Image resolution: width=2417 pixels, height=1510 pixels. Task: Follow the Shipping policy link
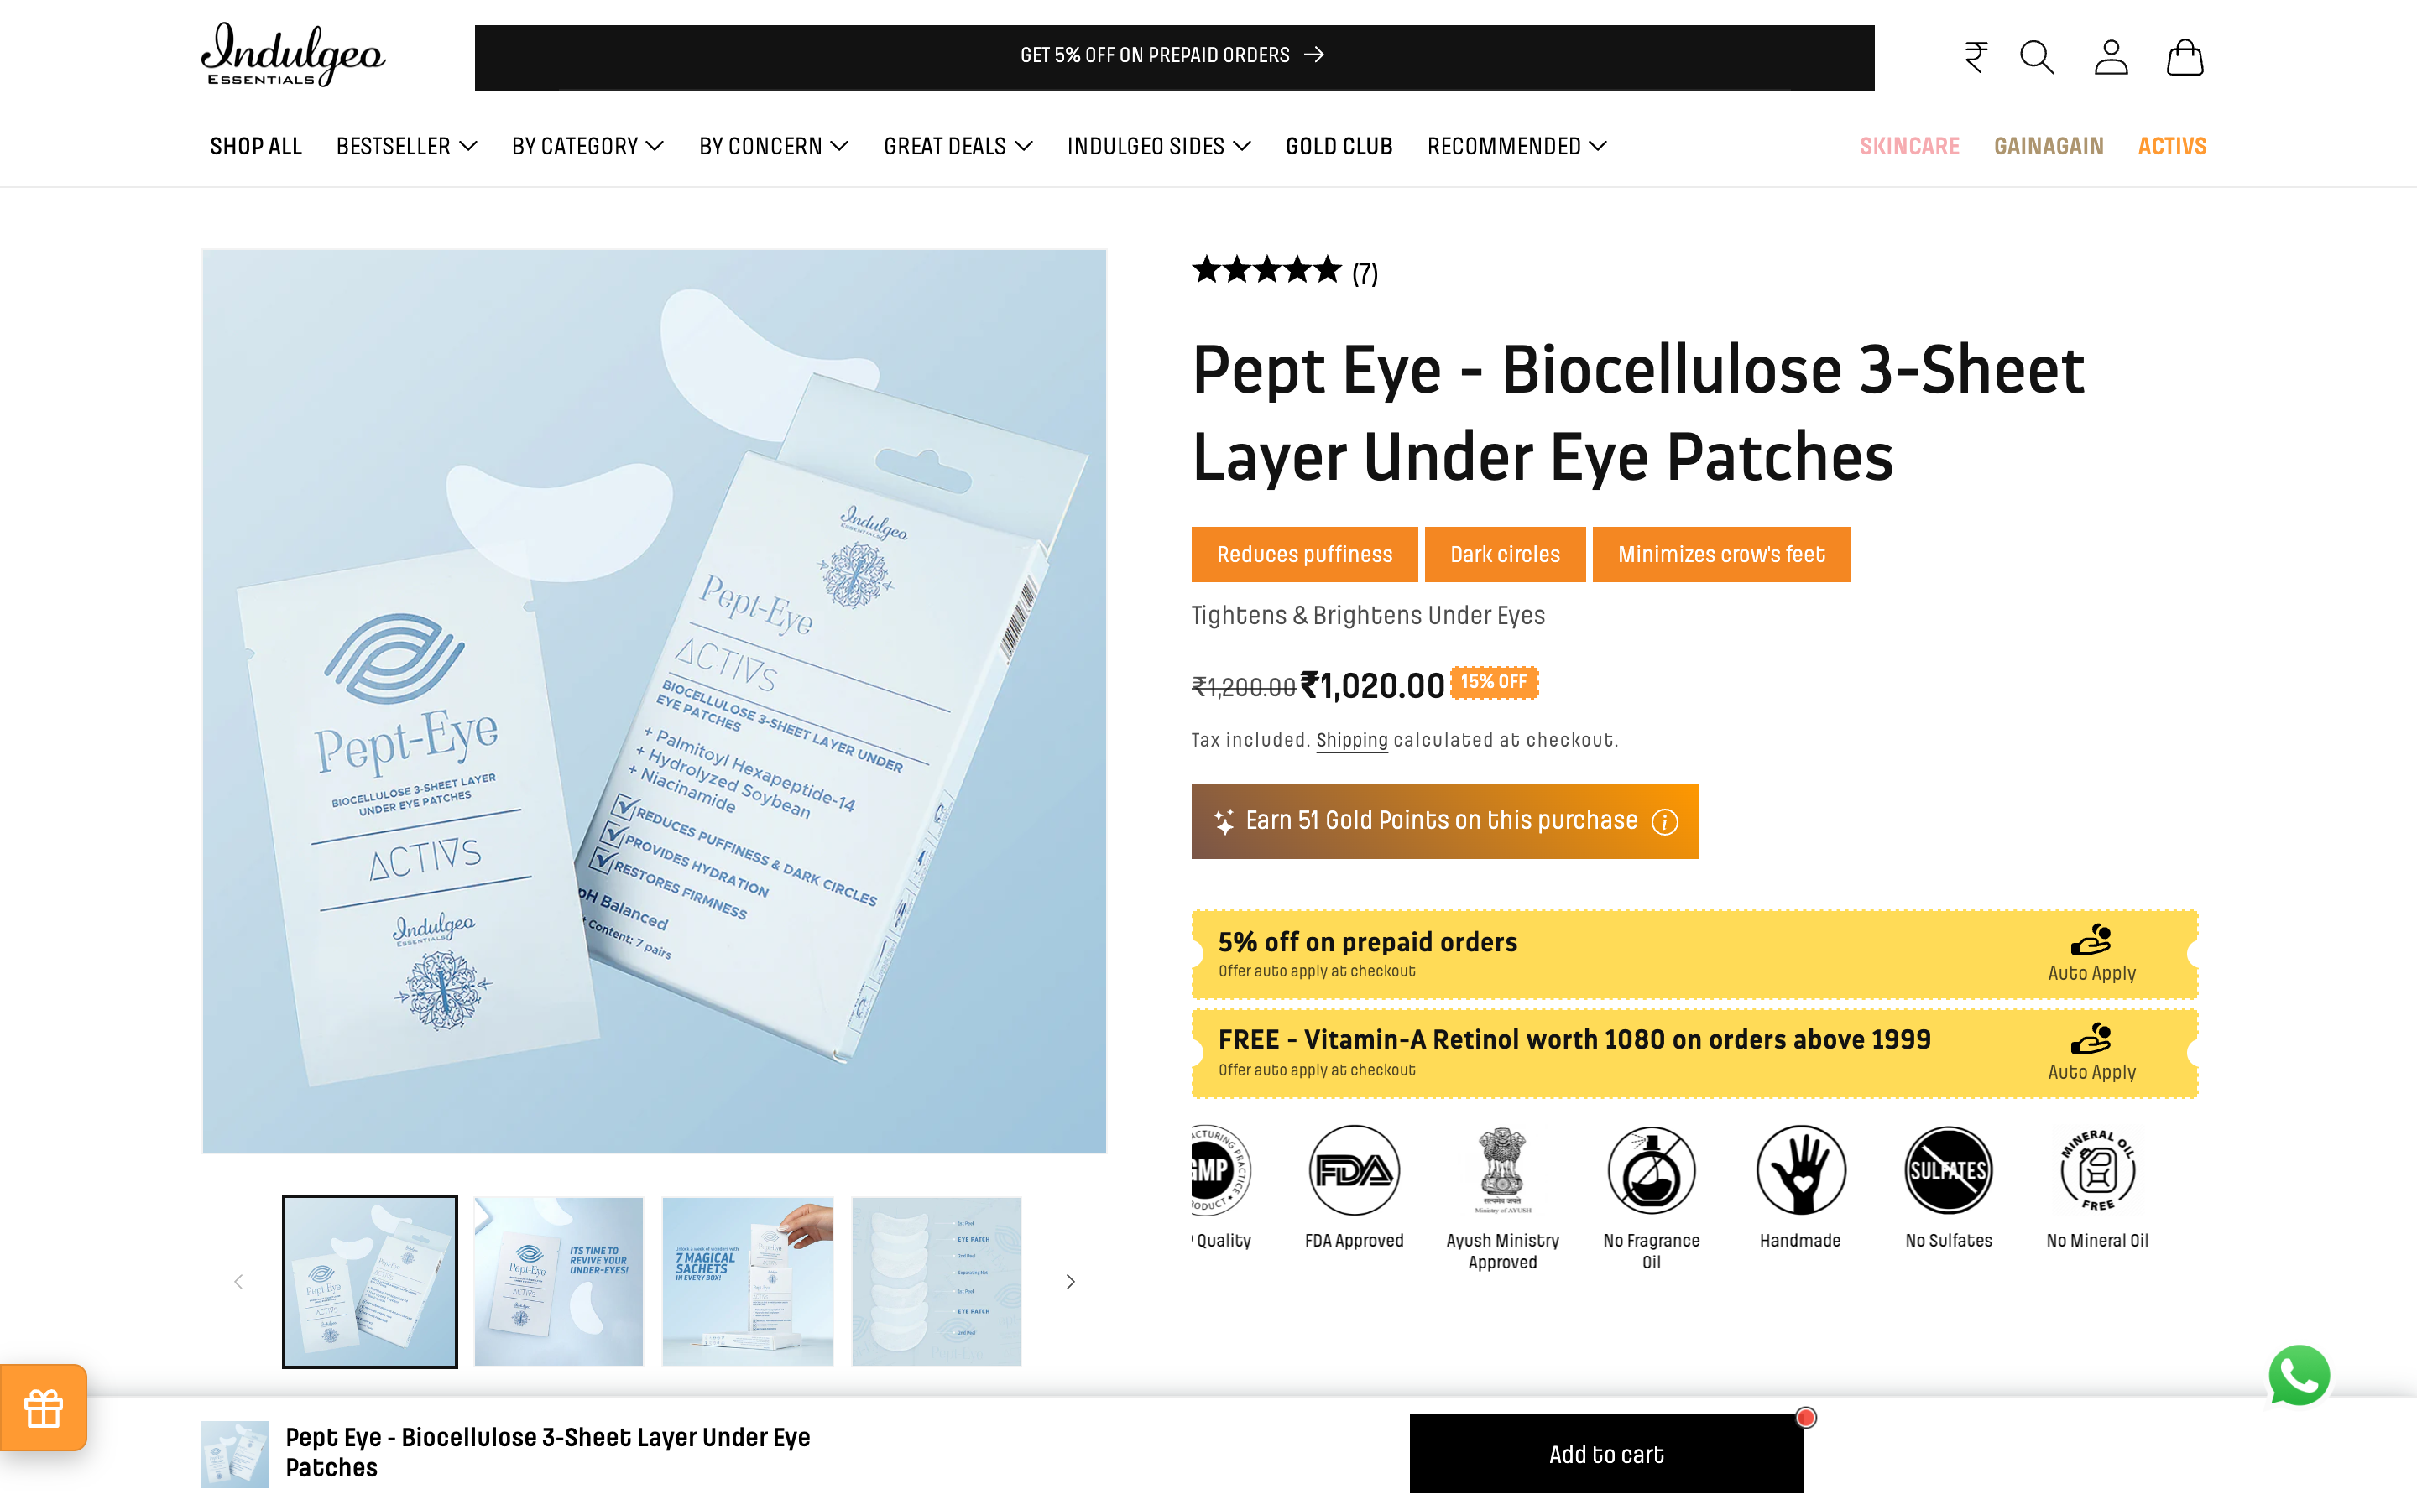(x=1351, y=740)
